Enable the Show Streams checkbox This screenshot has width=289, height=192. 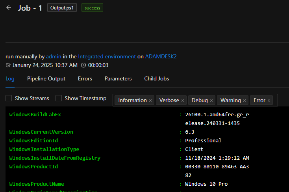9,98
